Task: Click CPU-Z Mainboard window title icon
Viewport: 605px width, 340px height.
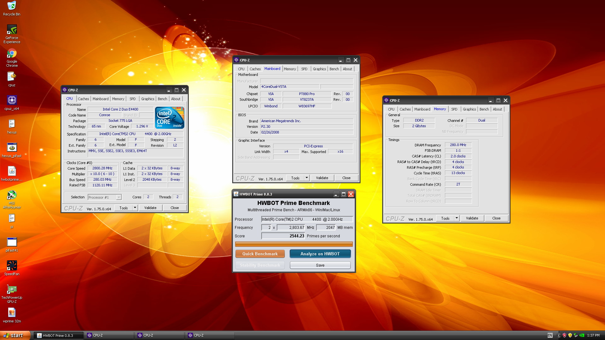Action: [x=236, y=60]
